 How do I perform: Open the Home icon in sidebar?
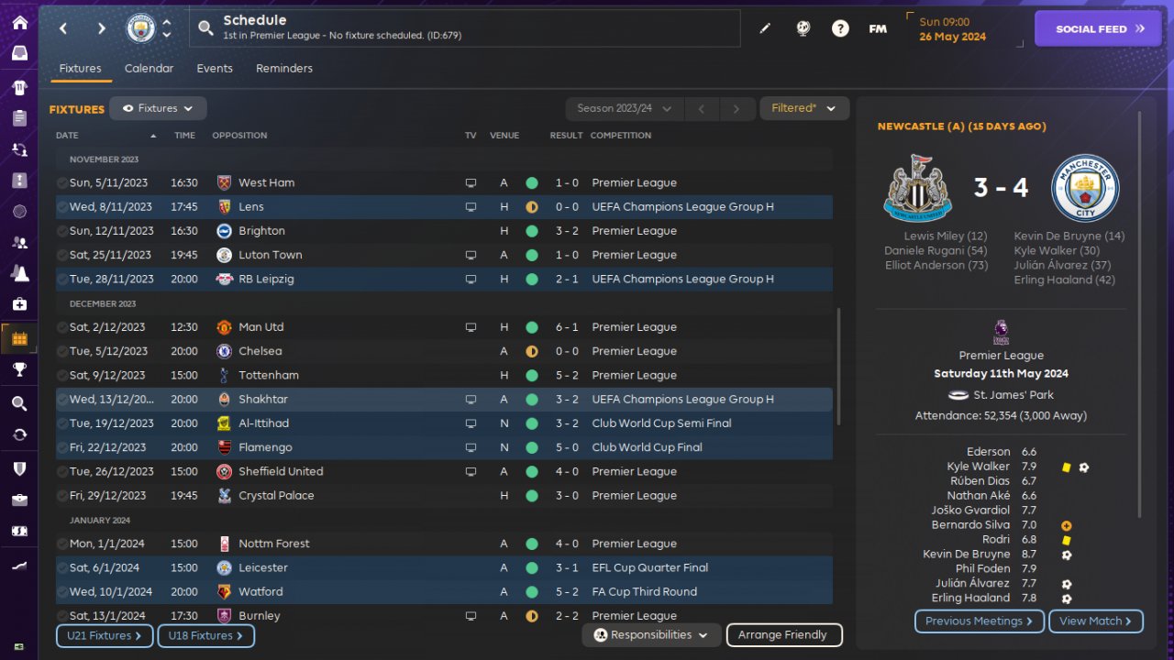point(19,23)
